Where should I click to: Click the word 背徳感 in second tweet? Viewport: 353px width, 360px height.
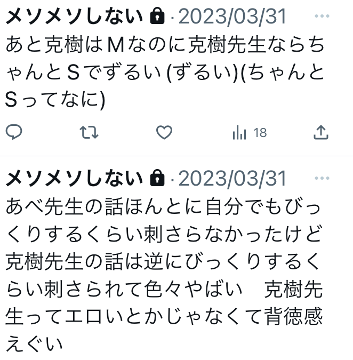[293, 317]
